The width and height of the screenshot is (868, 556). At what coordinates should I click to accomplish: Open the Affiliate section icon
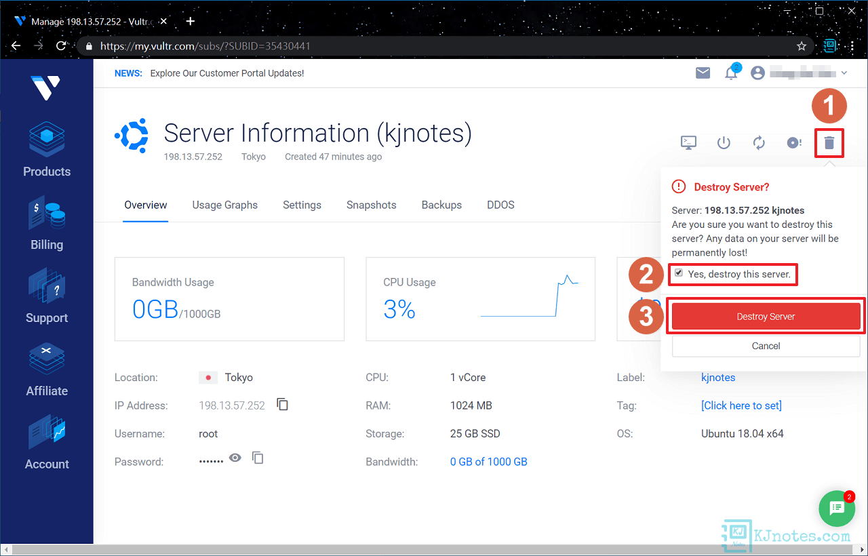[47, 359]
